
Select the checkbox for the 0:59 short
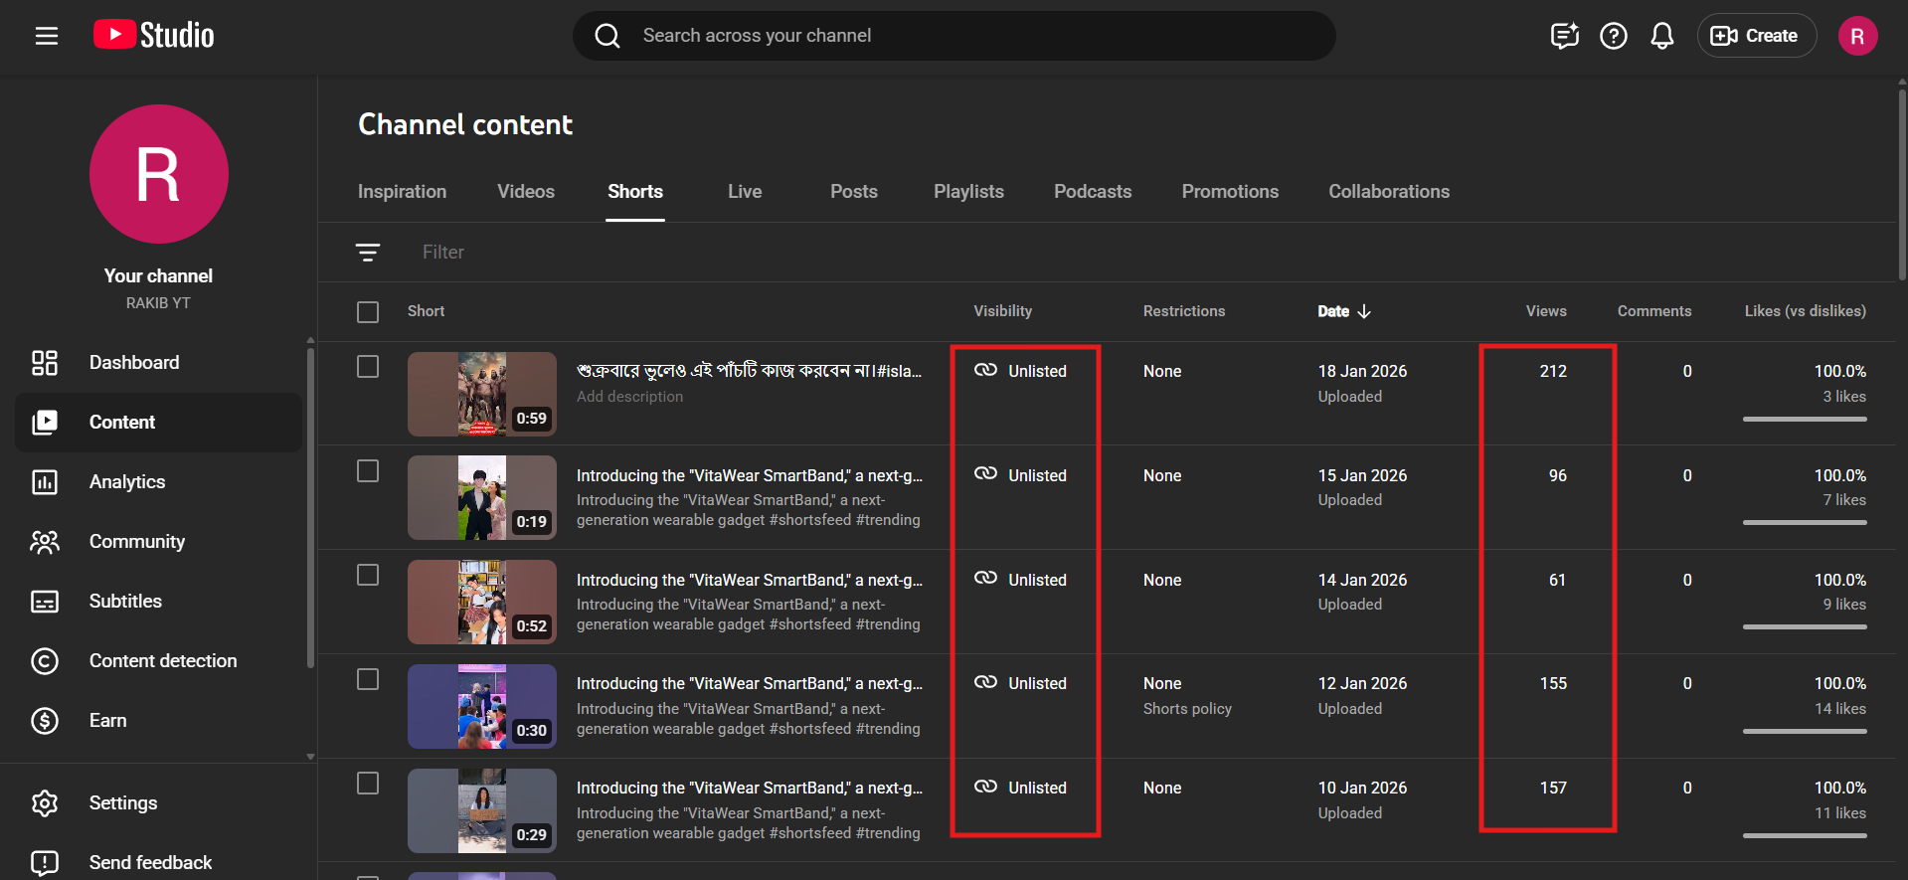[368, 367]
